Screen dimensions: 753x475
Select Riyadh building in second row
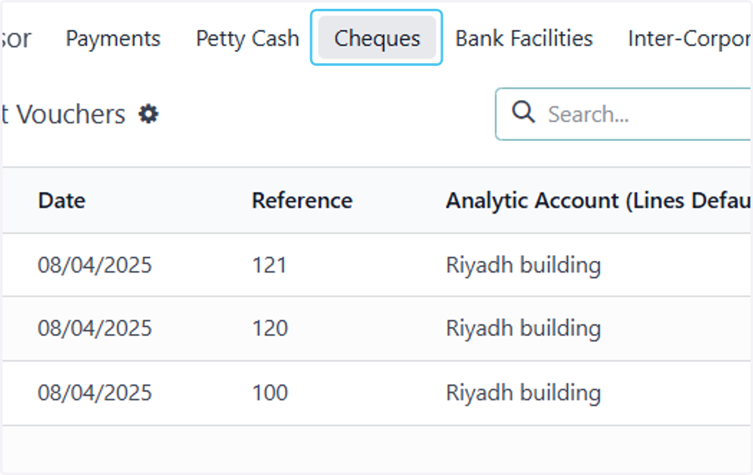pyautogui.click(x=523, y=328)
